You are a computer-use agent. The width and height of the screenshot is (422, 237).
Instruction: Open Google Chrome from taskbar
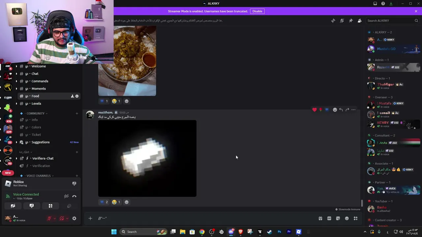tap(202, 232)
